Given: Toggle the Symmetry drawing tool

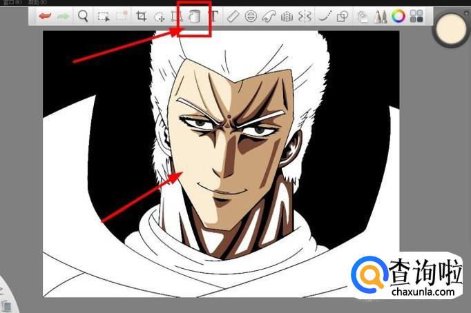Looking at the screenshot, I should click(x=305, y=17).
